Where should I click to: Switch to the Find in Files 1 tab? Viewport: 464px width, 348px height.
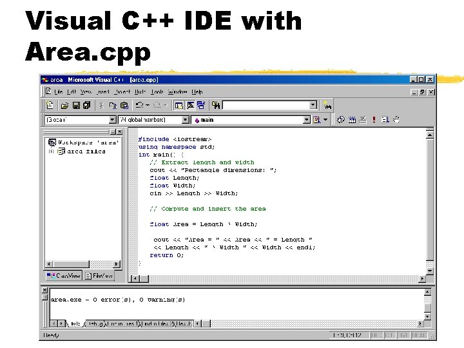122,324
